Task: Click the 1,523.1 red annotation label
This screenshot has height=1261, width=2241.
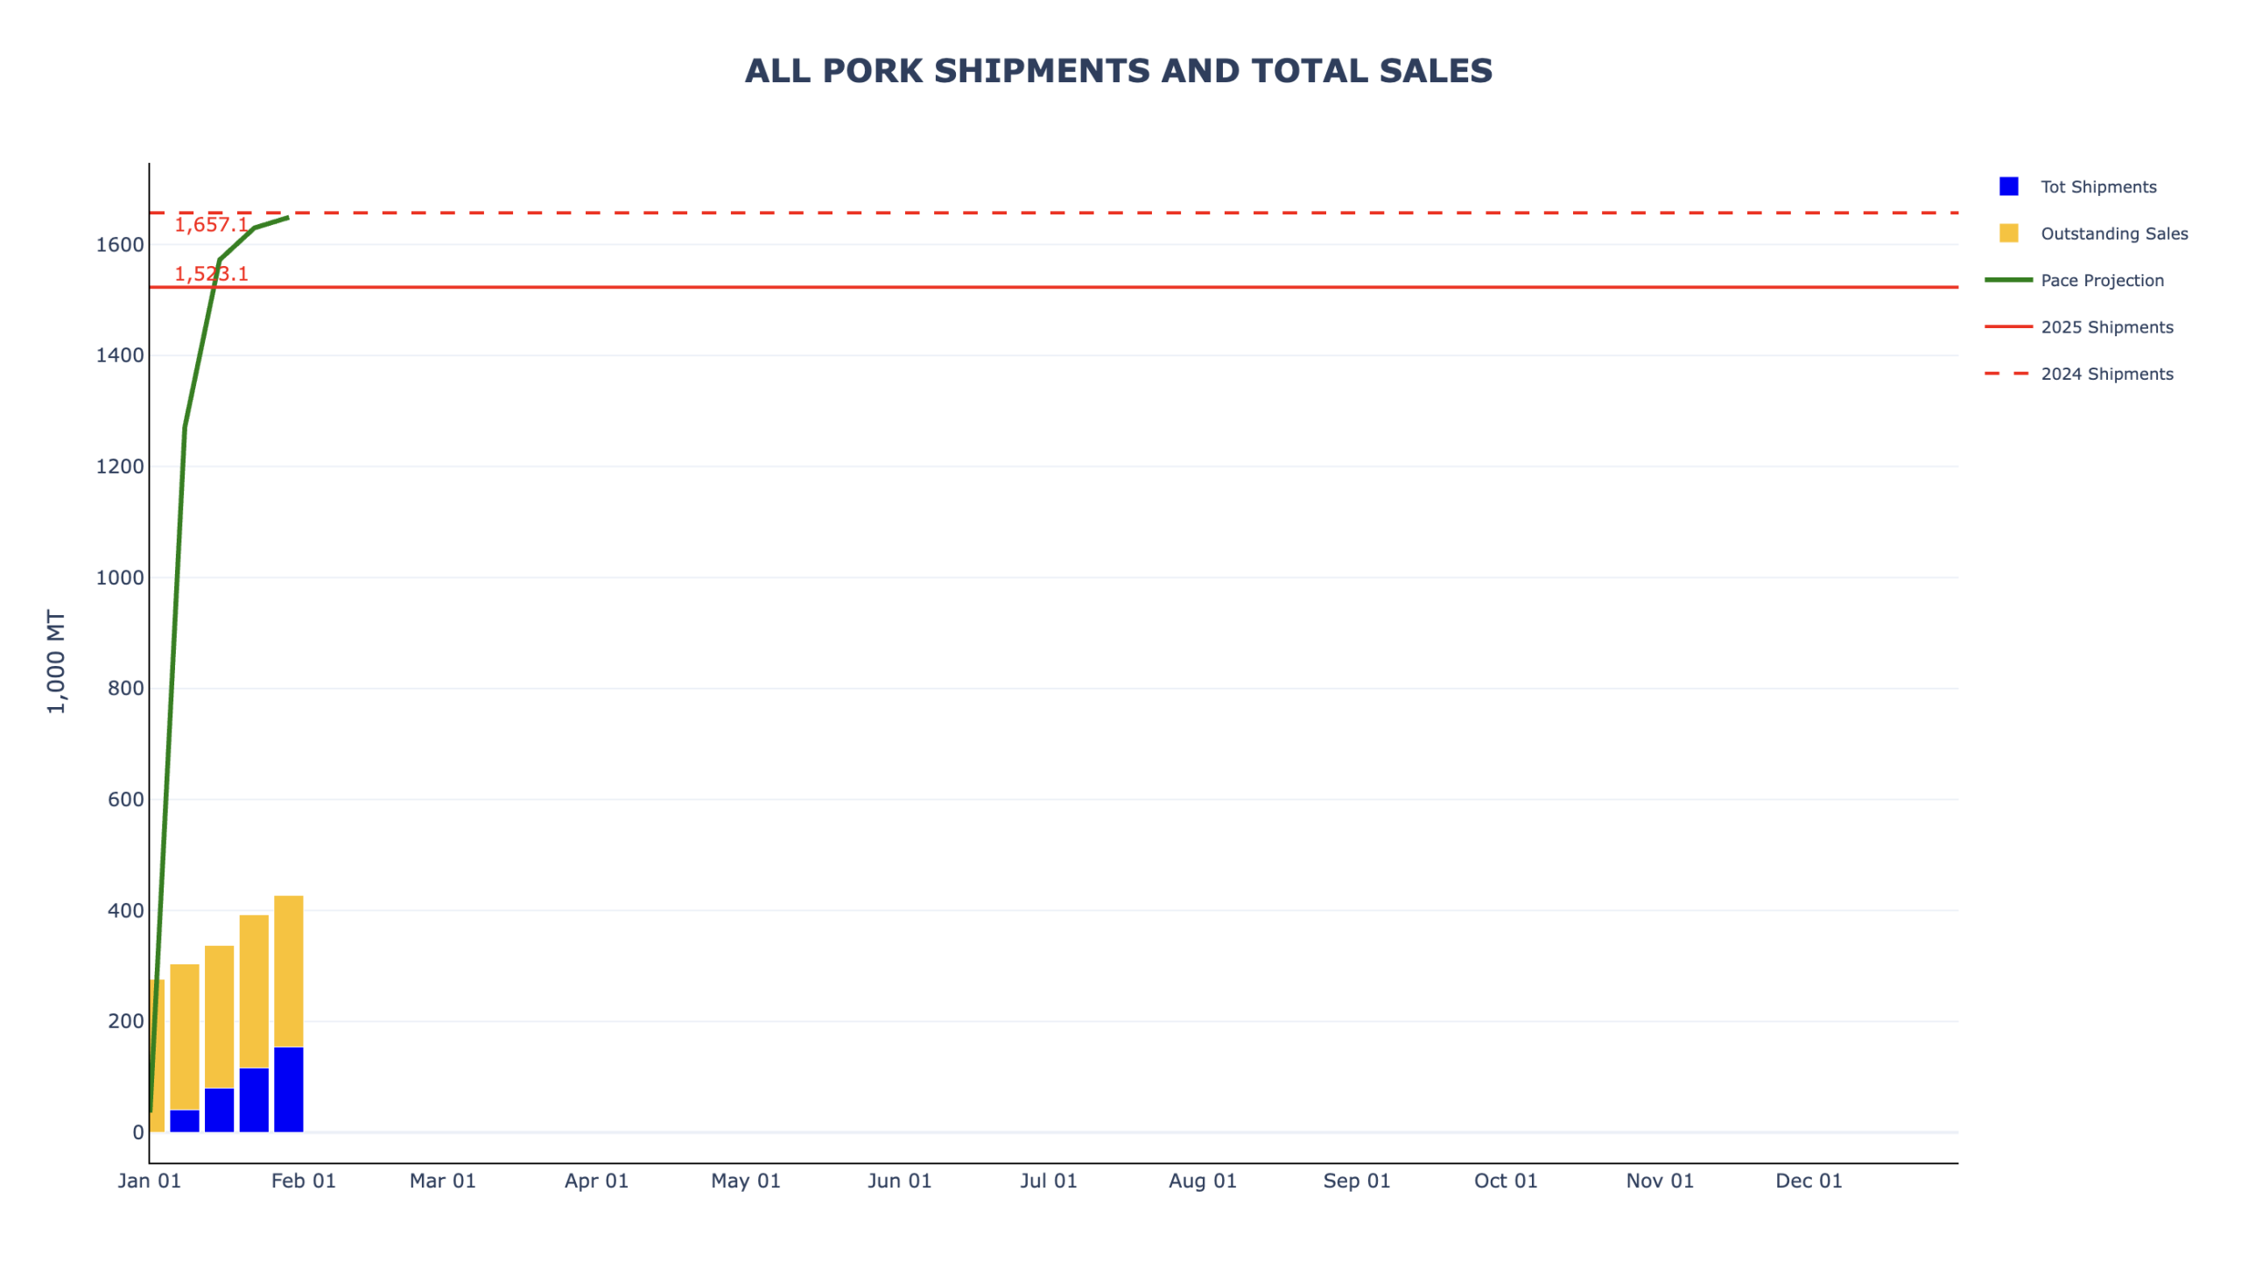Action: click(211, 274)
